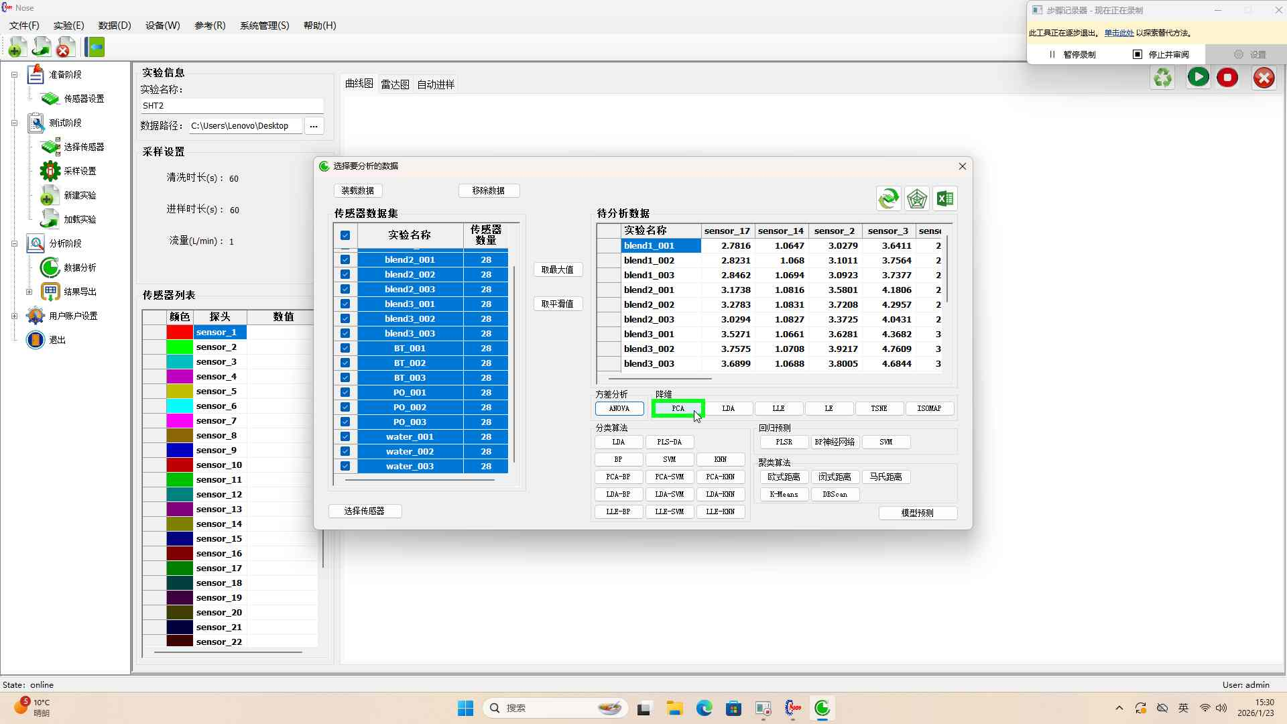Click the Excel export icon in dialog
Viewport: 1287px width, 724px height.
(x=945, y=198)
